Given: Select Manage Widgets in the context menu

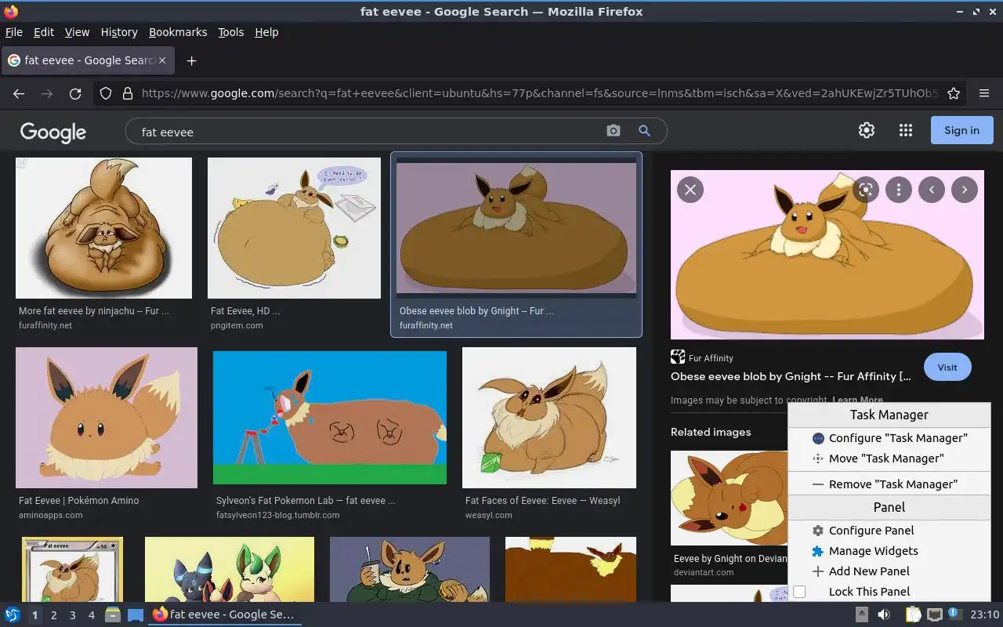Looking at the screenshot, I should click(889, 551).
